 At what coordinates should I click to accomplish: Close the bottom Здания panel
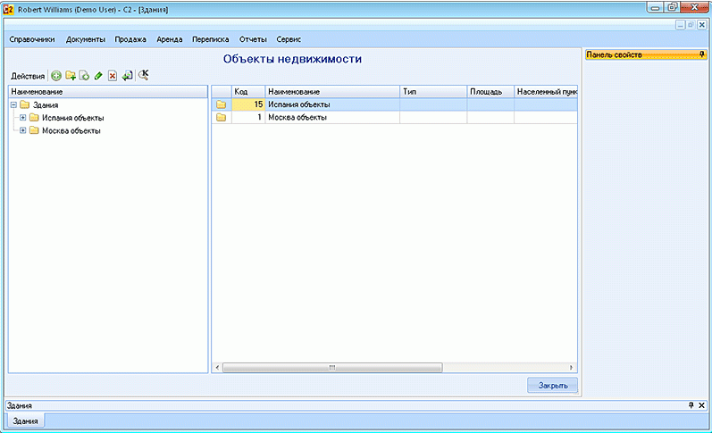tap(701, 404)
